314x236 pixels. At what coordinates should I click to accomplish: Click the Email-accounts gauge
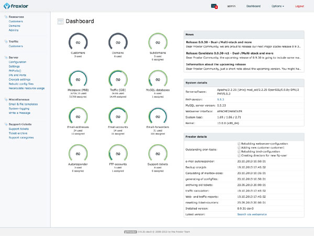pos(118,116)
